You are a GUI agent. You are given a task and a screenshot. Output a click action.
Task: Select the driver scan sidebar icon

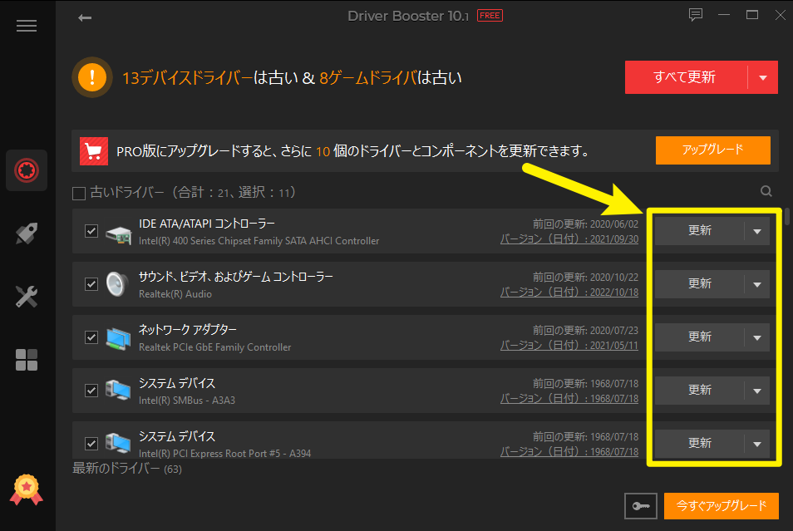tap(27, 170)
